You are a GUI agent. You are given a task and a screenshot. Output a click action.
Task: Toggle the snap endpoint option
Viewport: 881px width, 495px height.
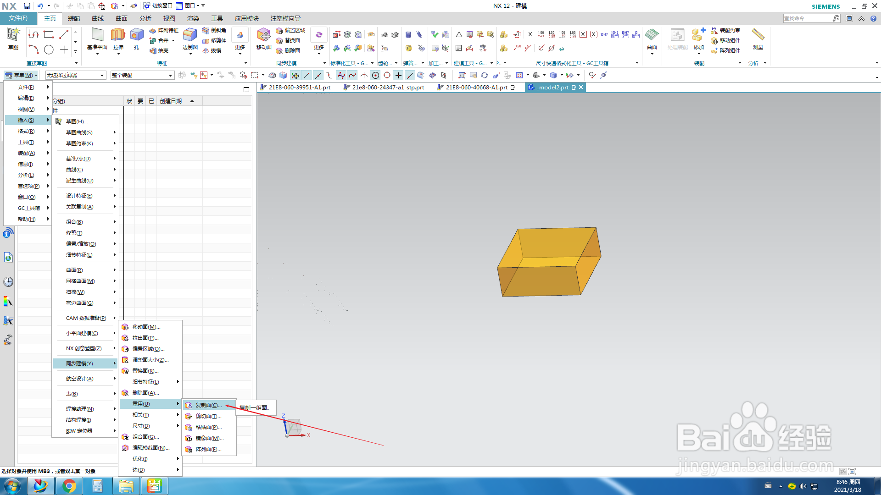[307, 75]
